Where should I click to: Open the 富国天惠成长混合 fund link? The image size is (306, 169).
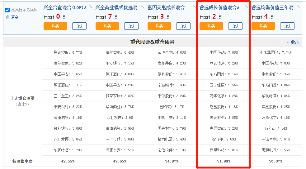pos(166,7)
